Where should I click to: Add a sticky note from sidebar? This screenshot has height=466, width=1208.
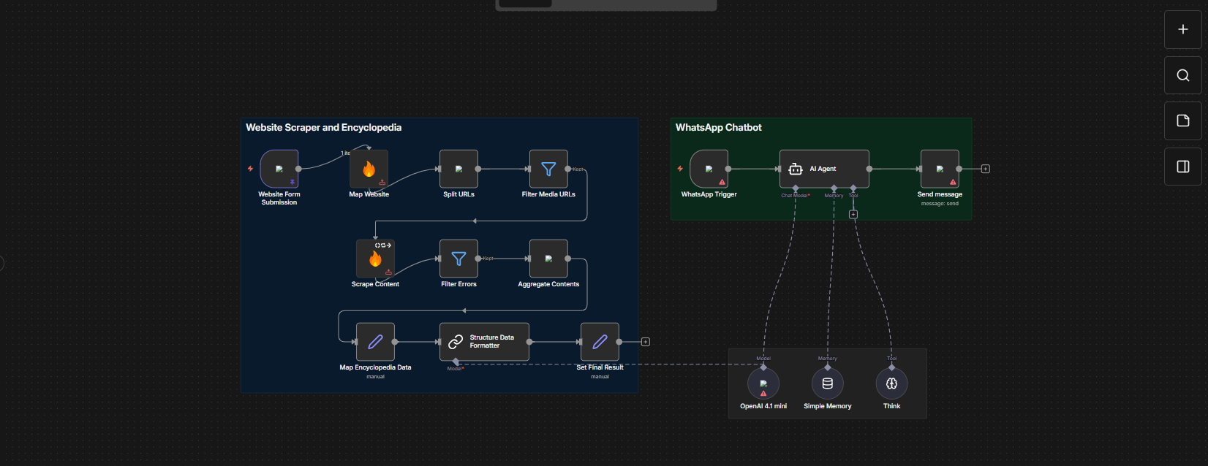[1182, 121]
